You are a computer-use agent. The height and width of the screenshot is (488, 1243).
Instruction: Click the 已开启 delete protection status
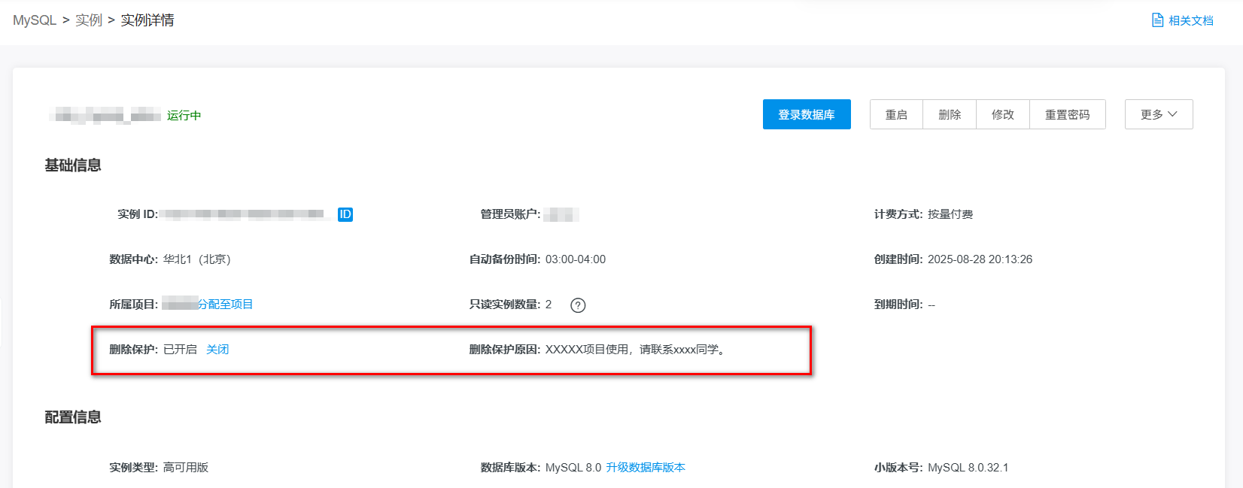click(181, 350)
